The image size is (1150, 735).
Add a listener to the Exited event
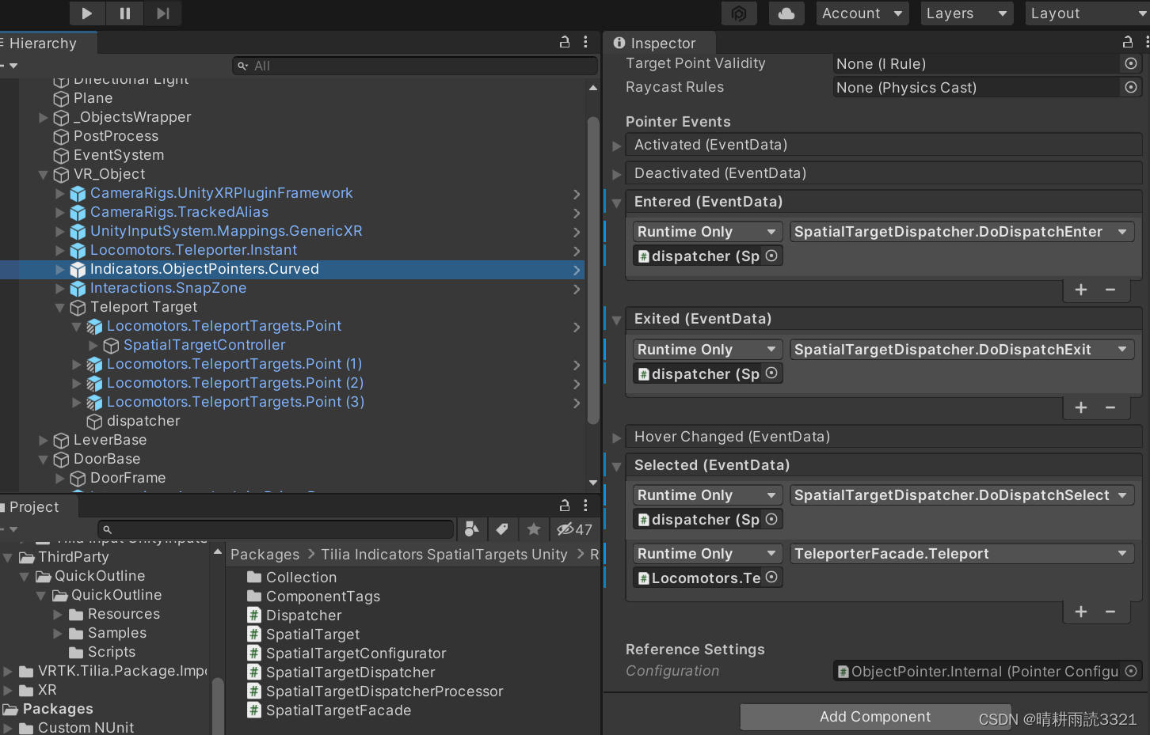[x=1081, y=407]
